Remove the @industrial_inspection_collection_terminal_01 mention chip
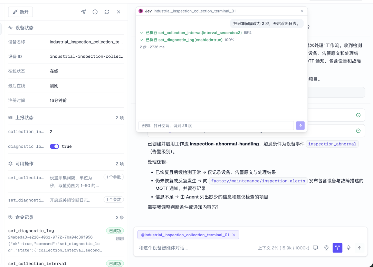The image size is (373, 267). pyautogui.click(x=234, y=235)
